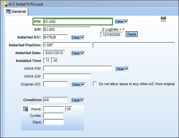Click the empty Original A/C field
Viewport: 179px width, 138px height.
(55, 84)
